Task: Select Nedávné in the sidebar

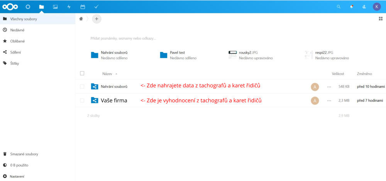Action: 17,30
